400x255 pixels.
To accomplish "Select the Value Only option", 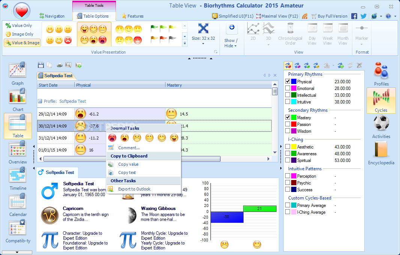I will click(19, 25).
